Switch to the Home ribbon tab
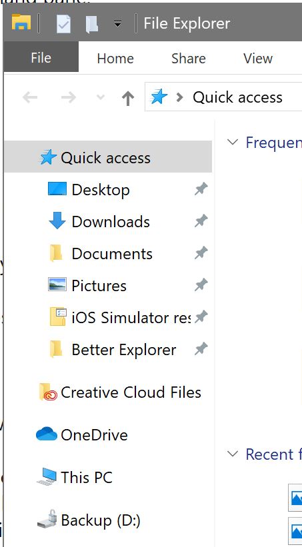302x547 pixels. tap(115, 58)
